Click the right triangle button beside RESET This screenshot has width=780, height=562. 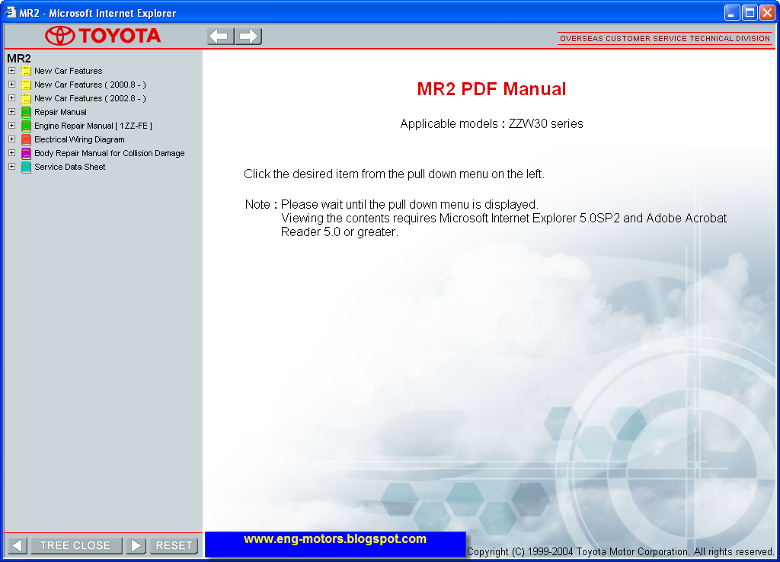(x=136, y=545)
